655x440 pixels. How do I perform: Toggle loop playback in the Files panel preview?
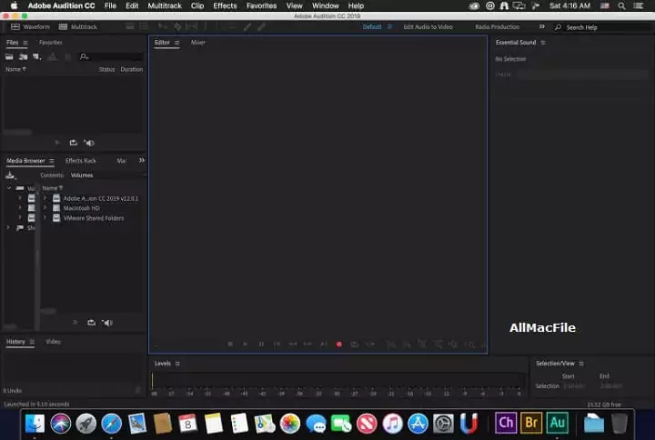74,143
